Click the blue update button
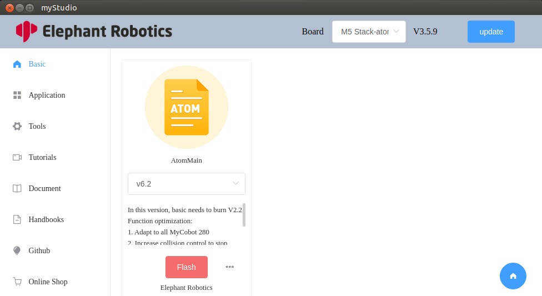Image resolution: width=542 pixels, height=296 pixels. [491, 32]
